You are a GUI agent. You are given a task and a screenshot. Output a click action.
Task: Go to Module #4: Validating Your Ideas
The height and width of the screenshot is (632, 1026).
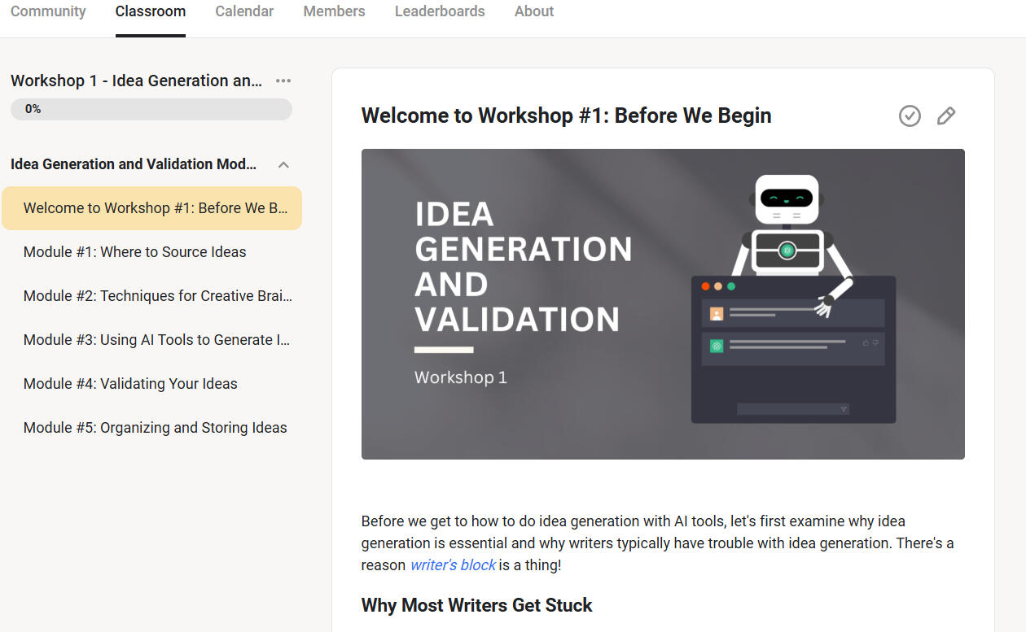click(x=130, y=384)
